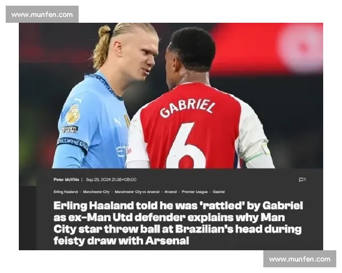Click the blurred red light in photo background
The image size is (342, 273).
[301, 48]
